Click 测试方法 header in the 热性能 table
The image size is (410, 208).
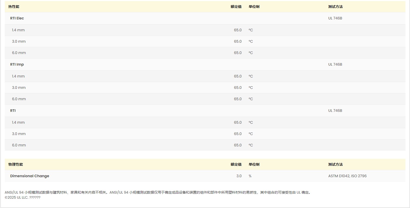(335, 7)
